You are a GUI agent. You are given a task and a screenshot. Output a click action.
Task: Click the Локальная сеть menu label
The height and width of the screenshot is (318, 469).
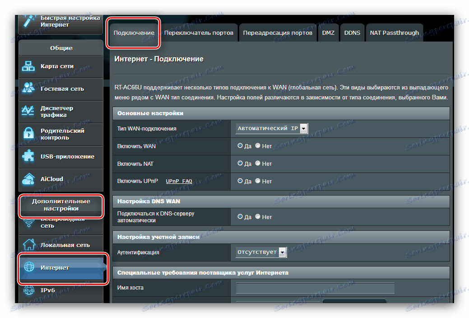[x=65, y=245]
